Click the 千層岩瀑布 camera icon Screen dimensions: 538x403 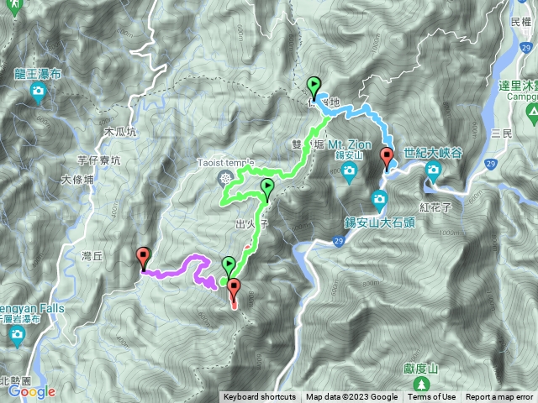pyautogui.click(x=17, y=335)
